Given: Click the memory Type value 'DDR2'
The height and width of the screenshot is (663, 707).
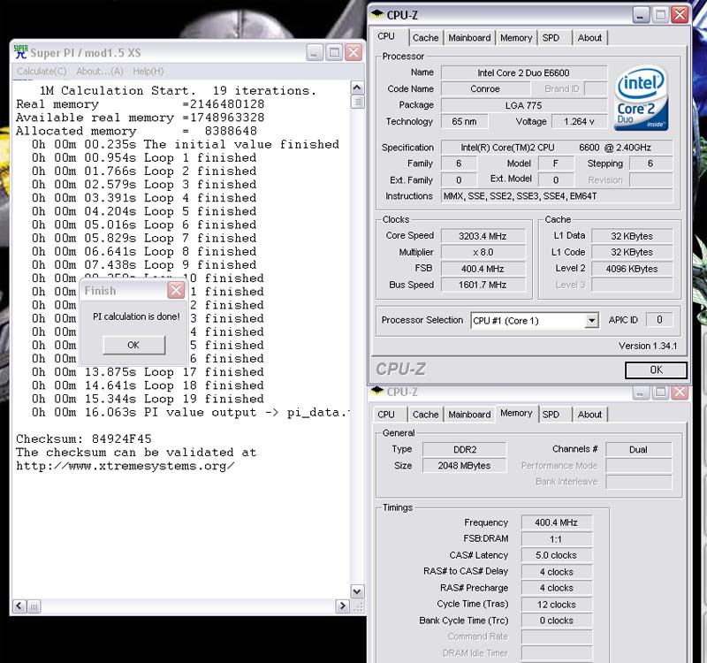Looking at the screenshot, I should pyautogui.click(x=465, y=450).
